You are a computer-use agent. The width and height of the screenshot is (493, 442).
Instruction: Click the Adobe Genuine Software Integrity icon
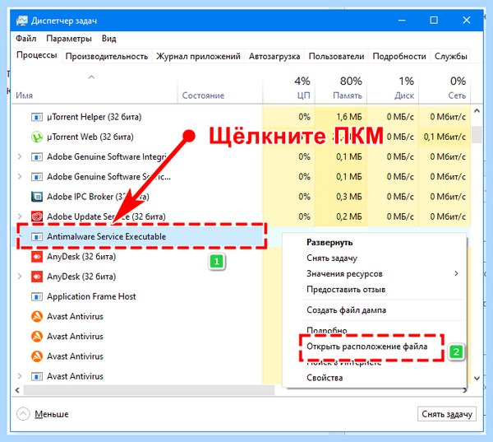tap(37, 157)
